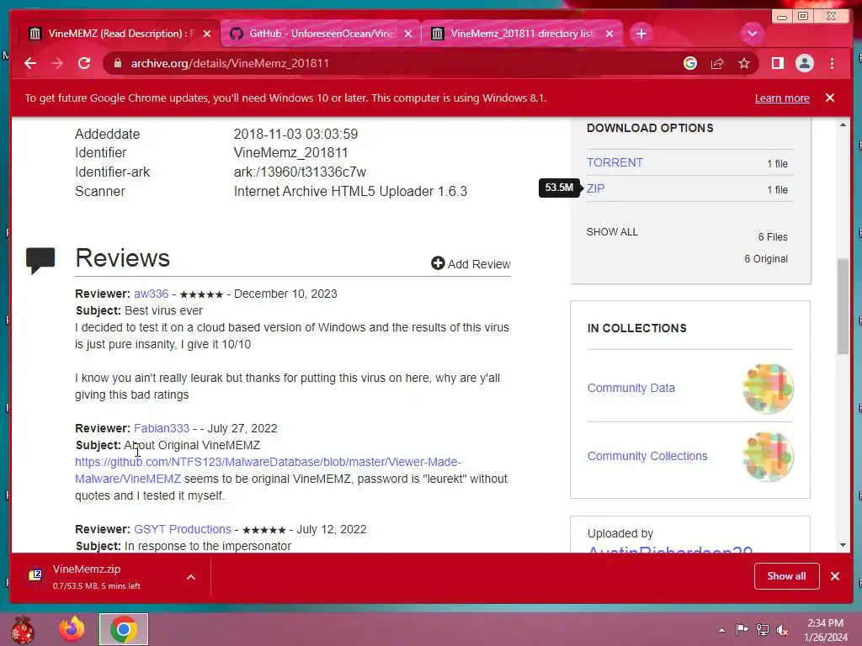Open network status tray icon
The width and height of the screenshot is (862, 646).
pyautogui.click(x=762, y=629)
